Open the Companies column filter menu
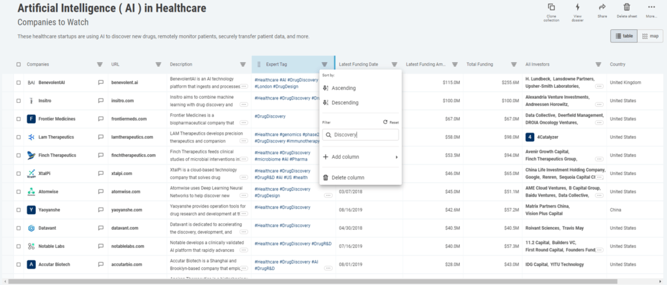Viewport: 667px width, 285px height. click(100, 64)
